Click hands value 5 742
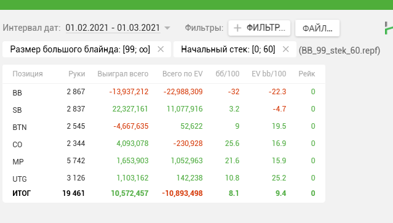The height and width of the screenshot is (223, 393). click(76, 161)
